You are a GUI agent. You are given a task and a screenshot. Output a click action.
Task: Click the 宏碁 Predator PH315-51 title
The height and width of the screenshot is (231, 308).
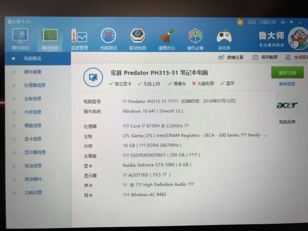click(159, 73)
